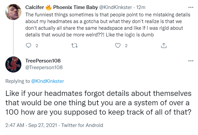Click the like count 2 beside the heart

point(126,45)
